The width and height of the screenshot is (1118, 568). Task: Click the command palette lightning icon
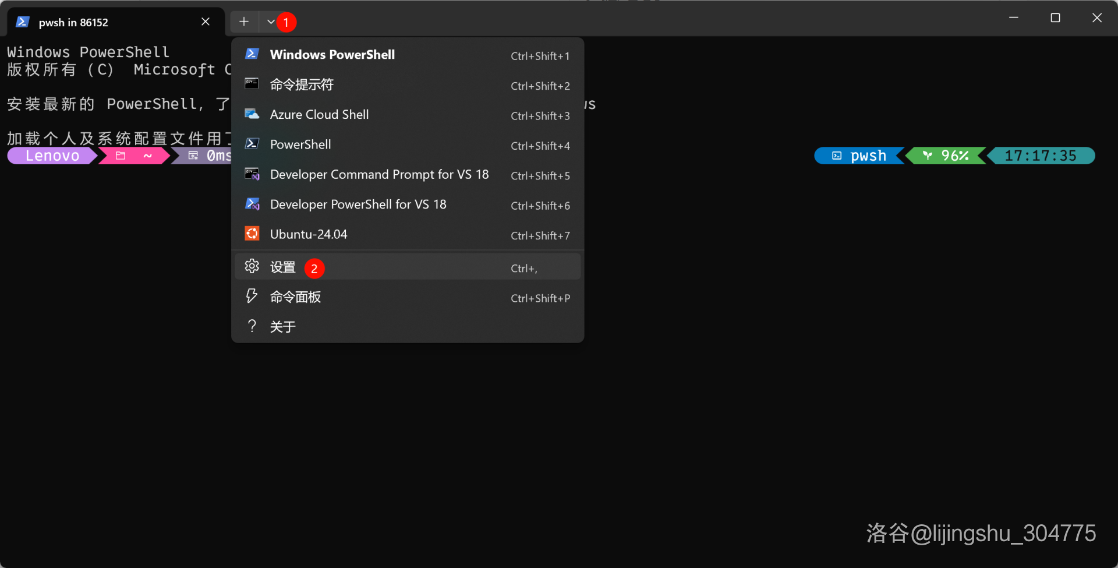pyautogui.click(x=252, y=297)
